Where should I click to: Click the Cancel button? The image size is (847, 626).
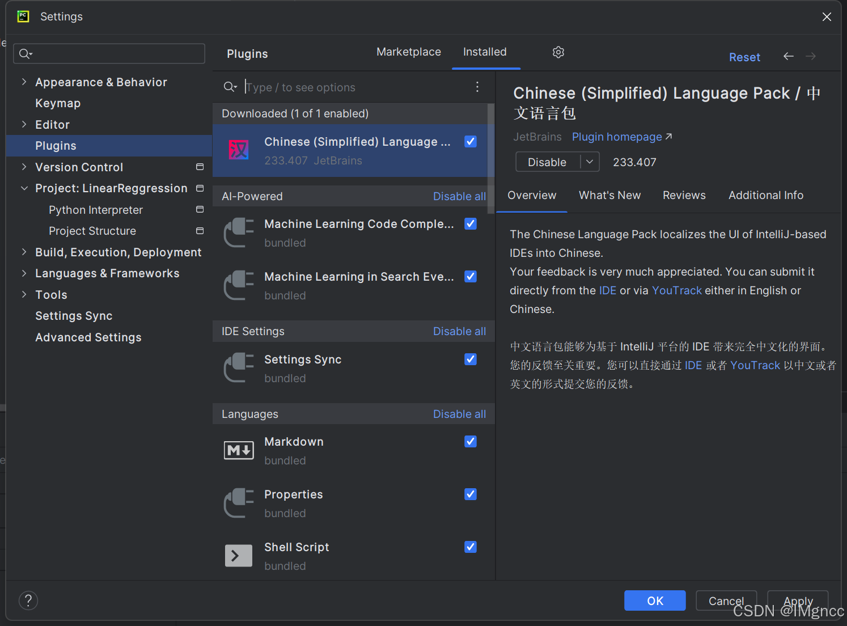click(x=726, y=600)
